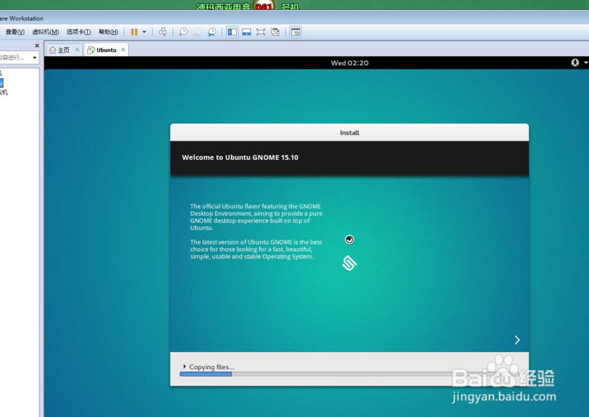Toggle console tab thumbnails
The width and height of the screenshot is (589, 417).
click(295, 32)
